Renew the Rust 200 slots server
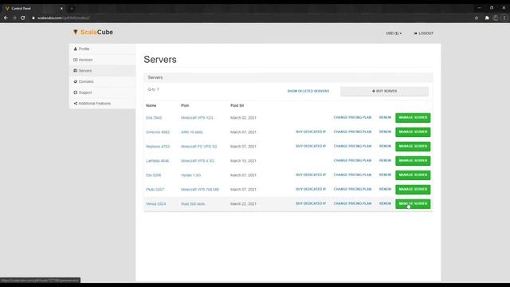Viewport: 510px width, 287px height. pos(385,203)
